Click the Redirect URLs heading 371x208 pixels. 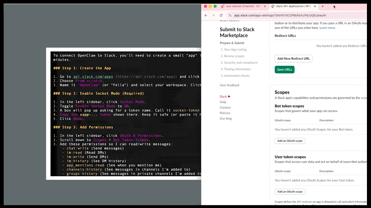pos(285,36)
